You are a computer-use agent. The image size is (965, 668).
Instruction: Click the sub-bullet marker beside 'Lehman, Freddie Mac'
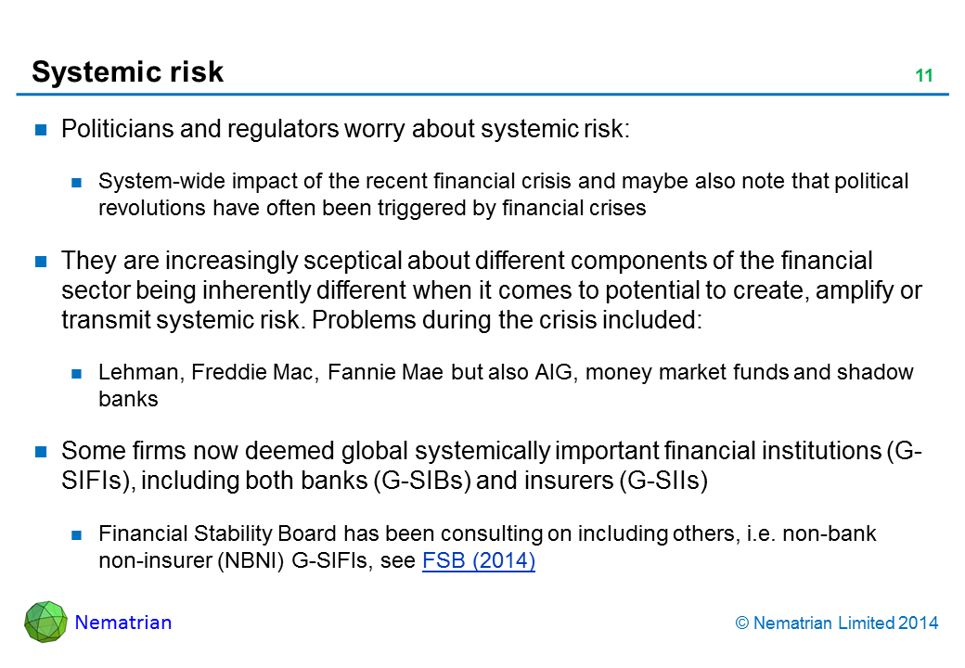coord(78,374)
